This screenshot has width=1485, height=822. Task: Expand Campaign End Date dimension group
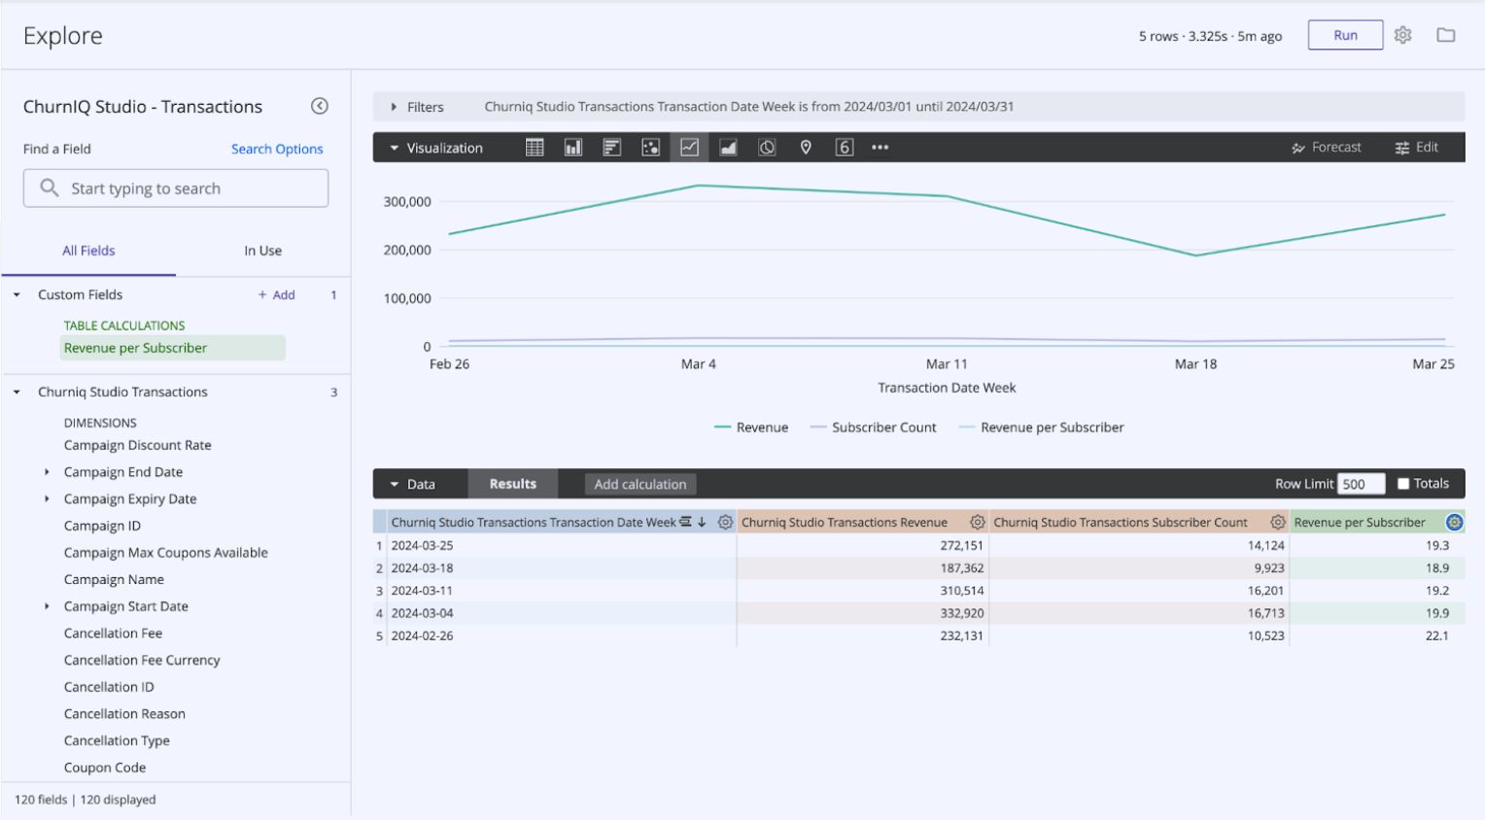click(x=47, y=472)
